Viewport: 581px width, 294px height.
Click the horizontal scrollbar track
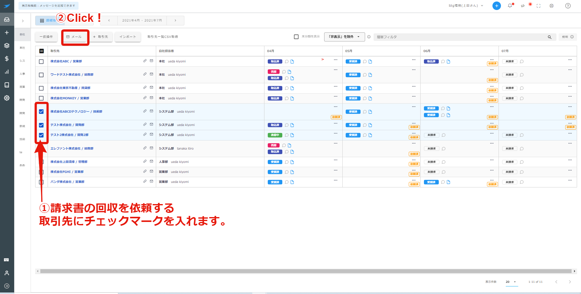pyautogui.click(x=306, y=271)
